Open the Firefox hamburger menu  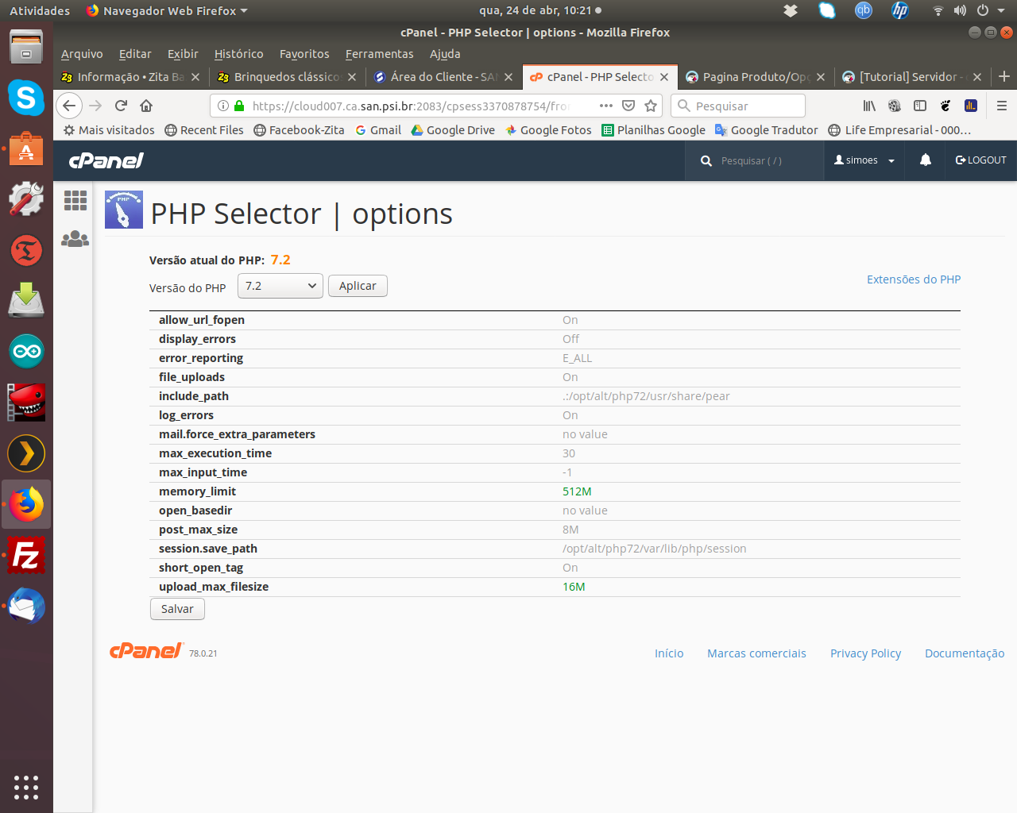(x=1002, y=106)
